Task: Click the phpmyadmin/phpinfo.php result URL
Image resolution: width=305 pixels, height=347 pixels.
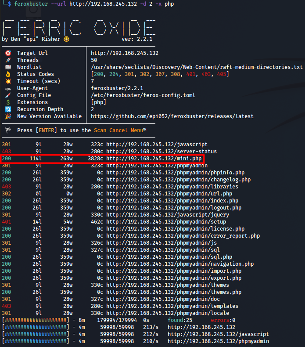Action: pyautogui.click(x=178, y=173)
